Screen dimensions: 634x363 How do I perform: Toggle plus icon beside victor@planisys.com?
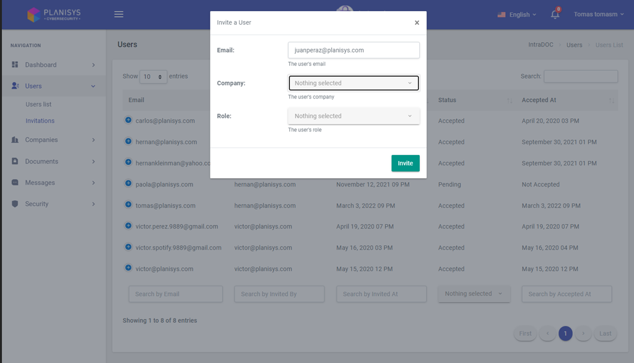pyautogui.click(x=129, y=268)
